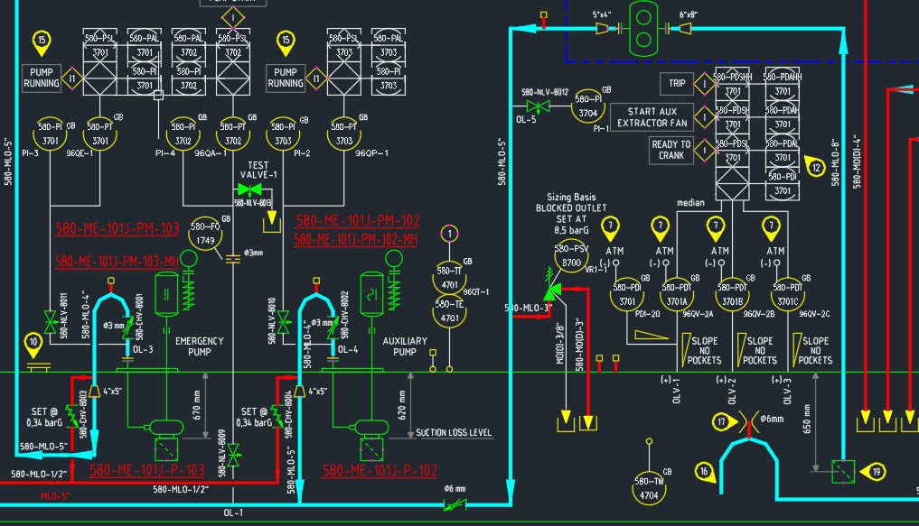919x526 pixels.
Task: Select the yellow note marker 12
Action: [815, 167]
